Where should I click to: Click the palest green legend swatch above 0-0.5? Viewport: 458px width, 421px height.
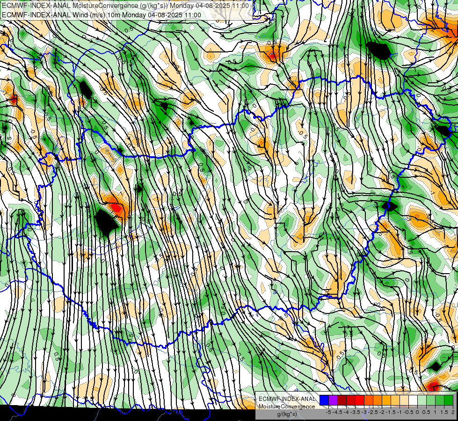point(422,400)
